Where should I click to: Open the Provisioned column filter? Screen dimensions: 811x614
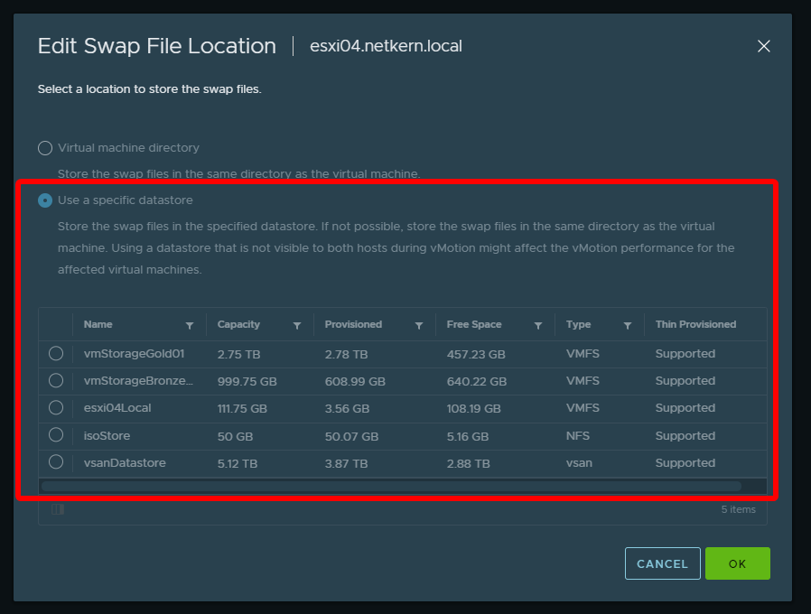419,325
